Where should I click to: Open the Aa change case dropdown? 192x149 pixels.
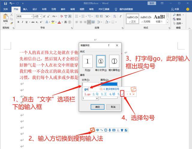coord(55,16)
